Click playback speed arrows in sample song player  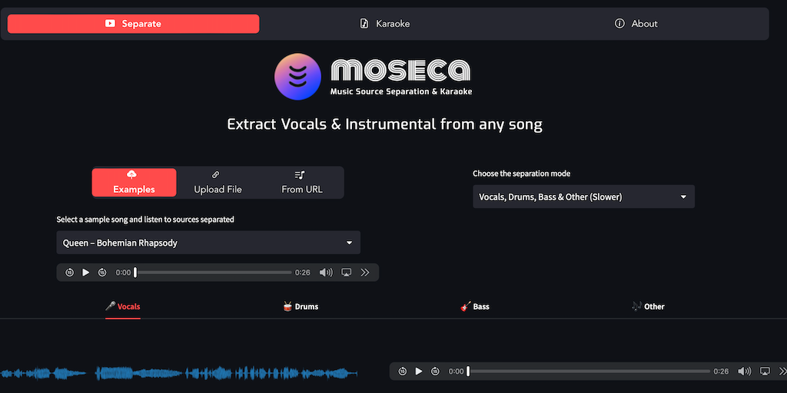tap(365, 272)
